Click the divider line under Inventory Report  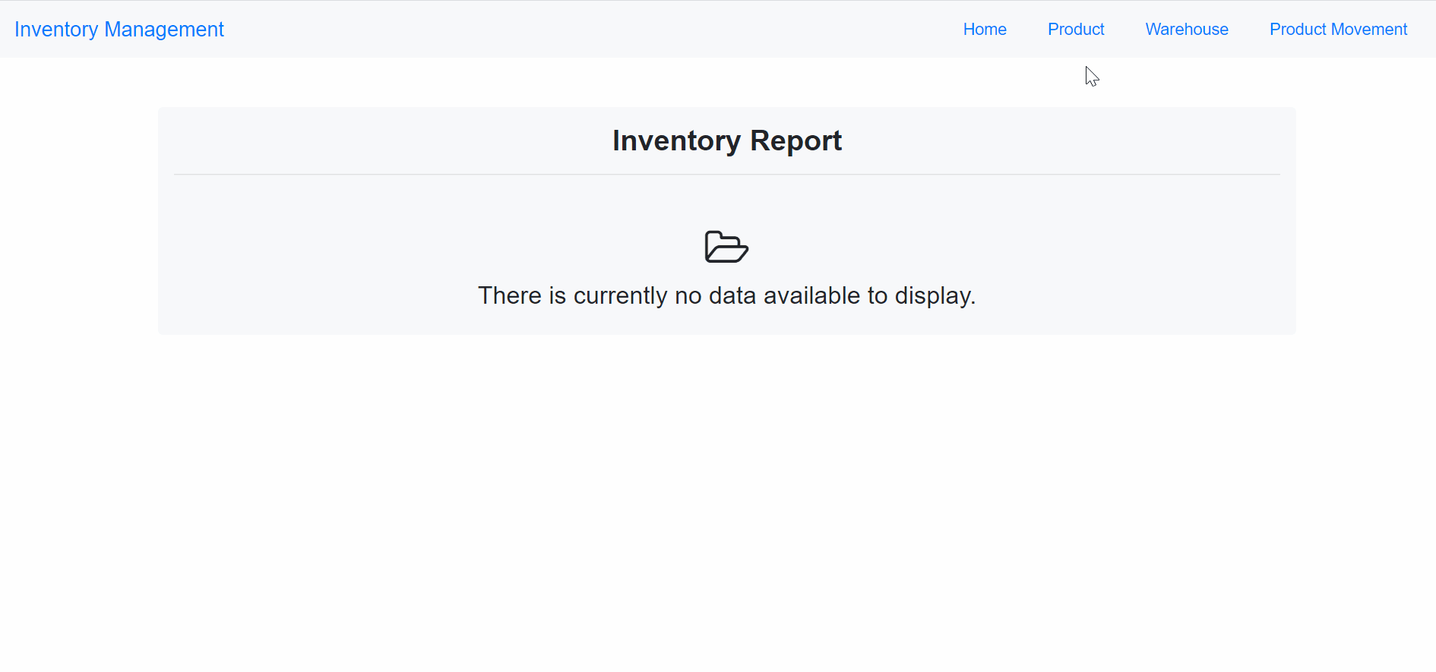coord(727,174)
